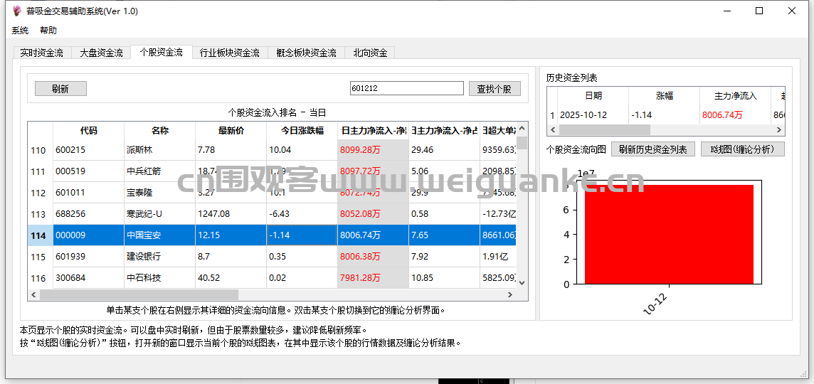Click the red bar in fund flow chart
This screenshot has width=814, height=384.
coord(669,234)
